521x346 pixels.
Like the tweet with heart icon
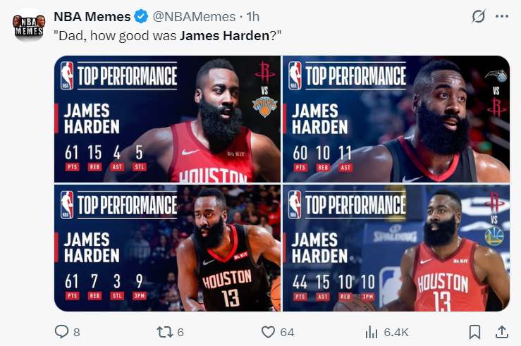click(x=268, y=331)
